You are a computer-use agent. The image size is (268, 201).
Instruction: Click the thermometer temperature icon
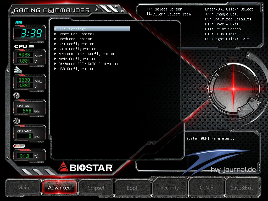[19, 146]
